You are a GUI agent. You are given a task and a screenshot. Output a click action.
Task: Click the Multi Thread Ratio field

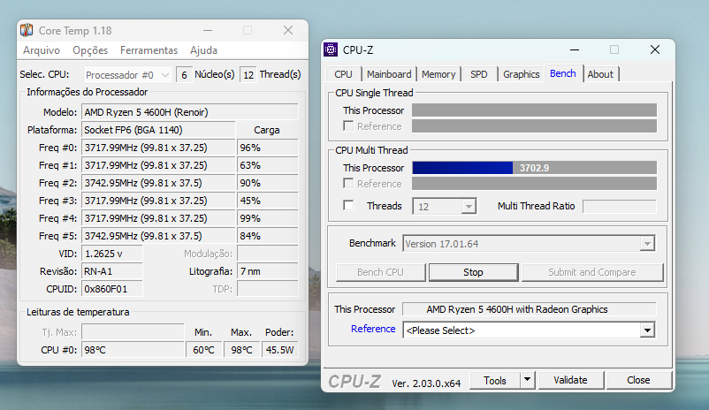619,206
